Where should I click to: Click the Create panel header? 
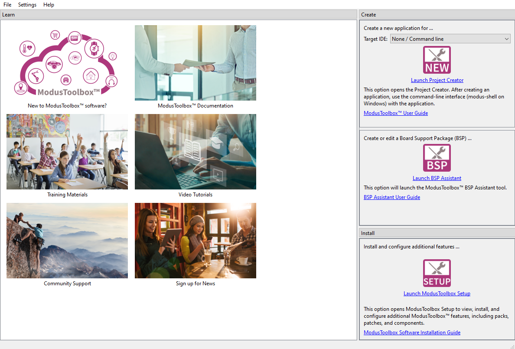coord(437,14)
